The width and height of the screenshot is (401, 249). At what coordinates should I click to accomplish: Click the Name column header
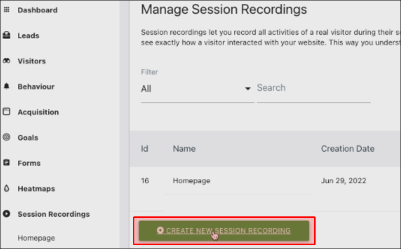pos(184,149)
